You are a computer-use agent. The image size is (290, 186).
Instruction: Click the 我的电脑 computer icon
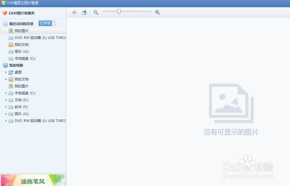click(x=5, y=65)
